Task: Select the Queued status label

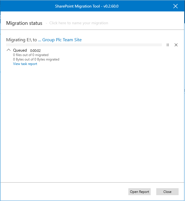Action: point(20,50)
